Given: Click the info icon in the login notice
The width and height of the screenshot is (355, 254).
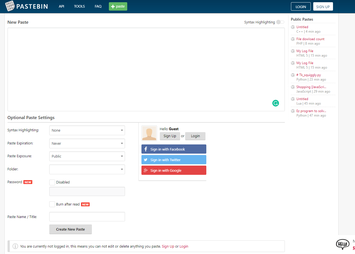Looking at the screenshot, I should (15, 246).
